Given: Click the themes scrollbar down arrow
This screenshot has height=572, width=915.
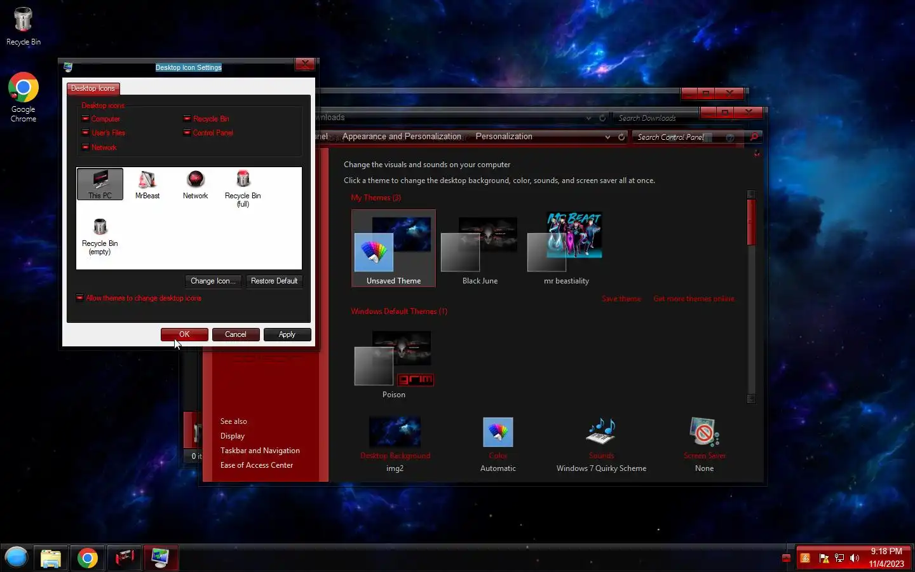Looking at the screenshot, I should coord(751,398).
